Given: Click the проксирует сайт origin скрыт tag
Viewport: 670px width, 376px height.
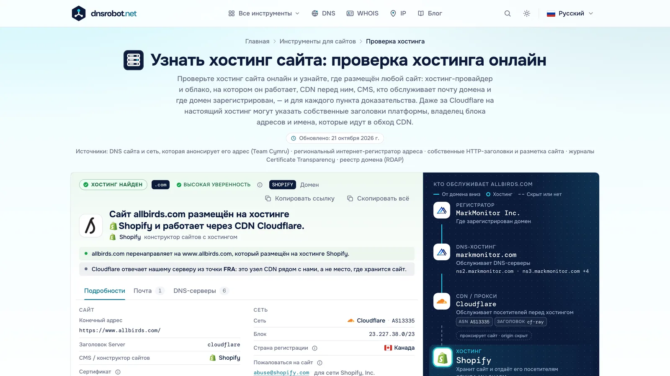Looking at the screenshot, I should tap(494, 335).
